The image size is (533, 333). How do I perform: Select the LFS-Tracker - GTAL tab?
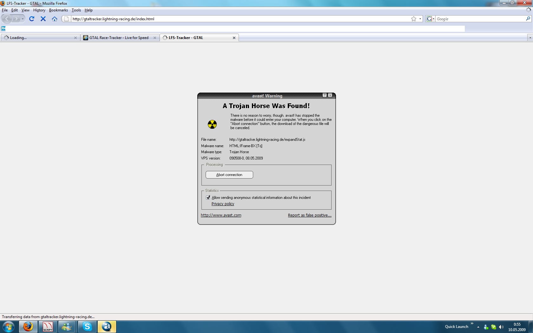pyautogui.click(x=199, y=38)
